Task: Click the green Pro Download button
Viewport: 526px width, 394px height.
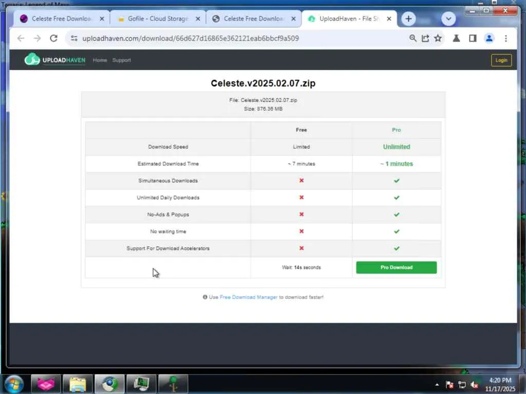Action: [x=396, y=267]
